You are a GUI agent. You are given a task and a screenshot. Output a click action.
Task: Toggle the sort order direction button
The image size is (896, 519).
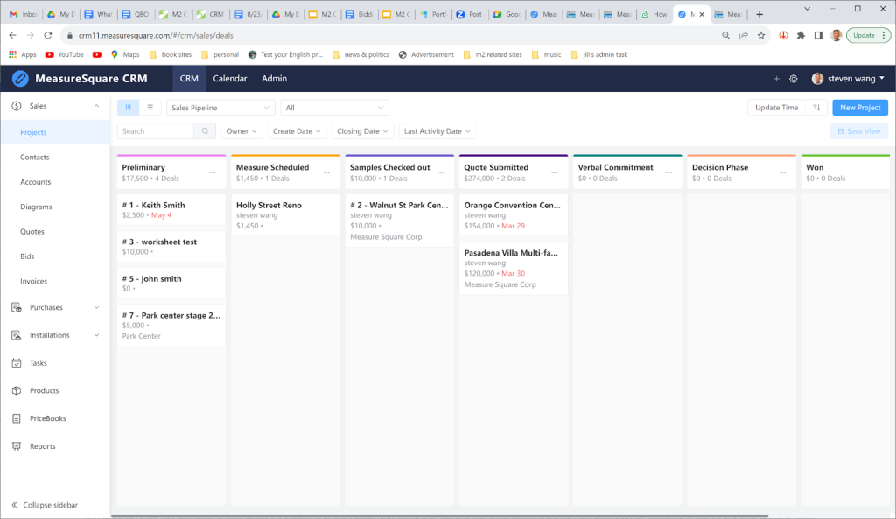(x=816, y=108)
